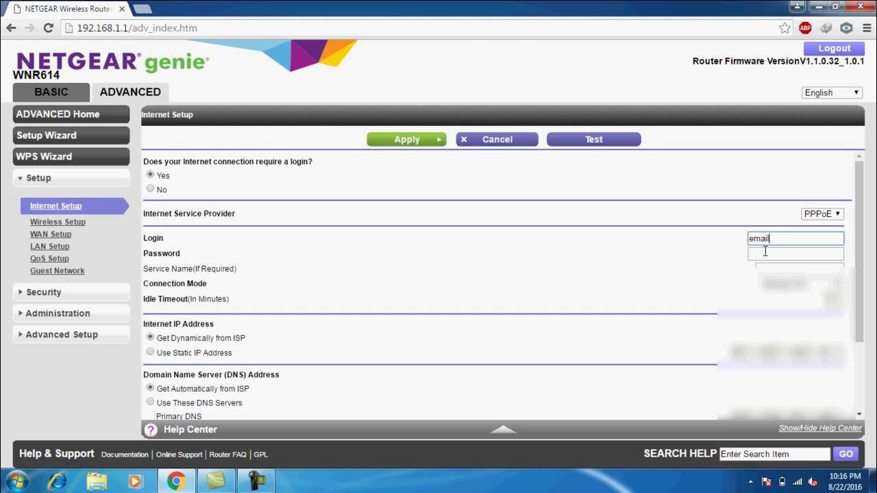
Task: Switch to the BASIC tab
Action: click(x=51, y=92)
